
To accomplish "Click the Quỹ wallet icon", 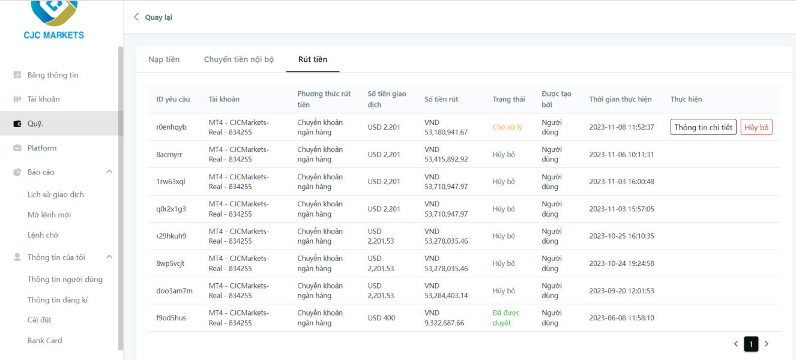I will pyautogui.click(x=17, y=124).
